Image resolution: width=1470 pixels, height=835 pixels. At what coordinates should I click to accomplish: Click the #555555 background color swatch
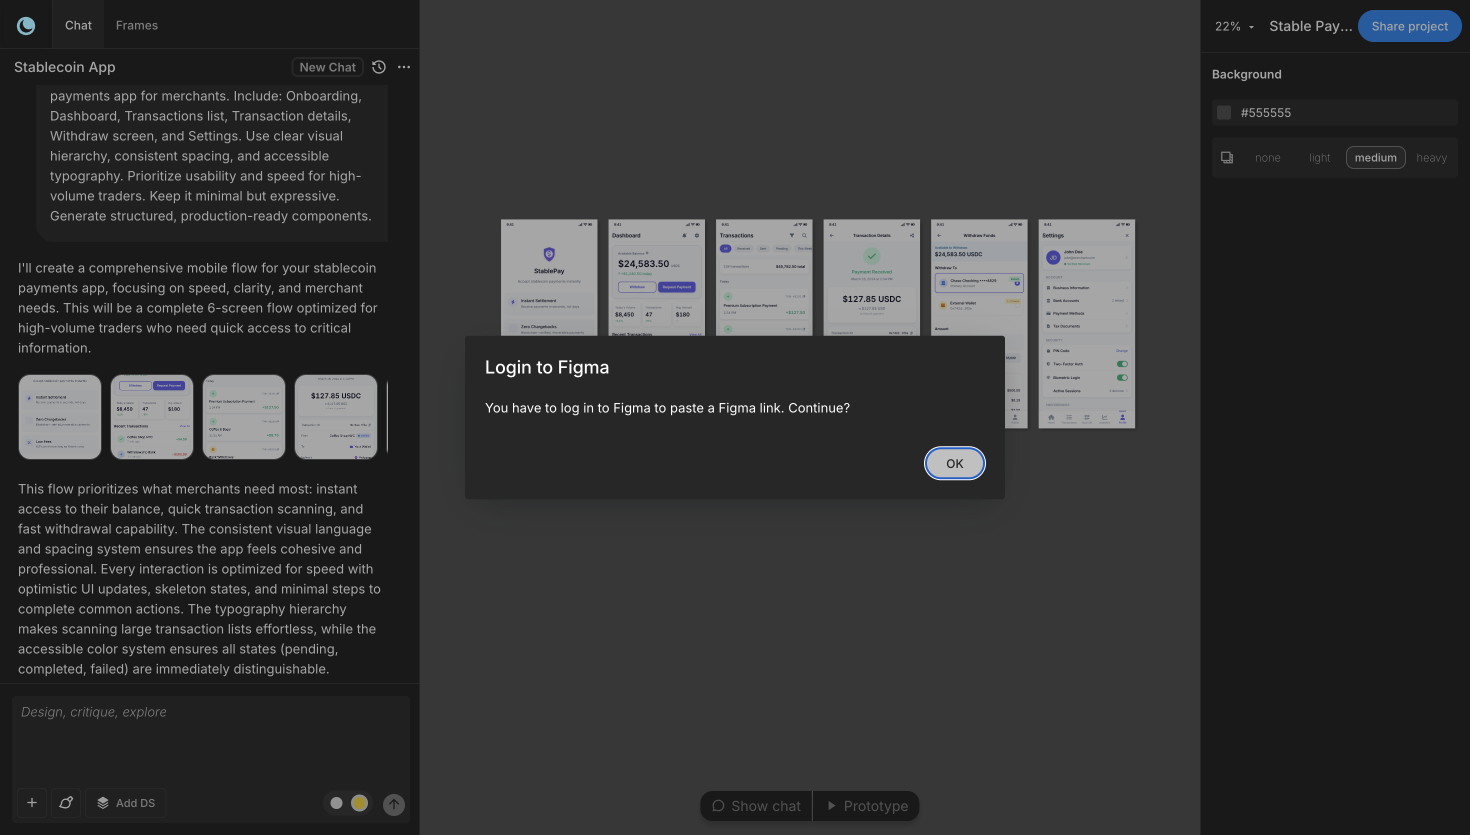(1224, 112)
